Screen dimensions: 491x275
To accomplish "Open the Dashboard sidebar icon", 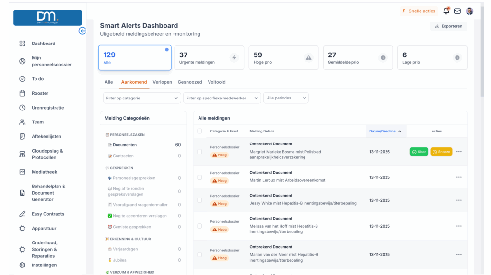I will 22,44.
